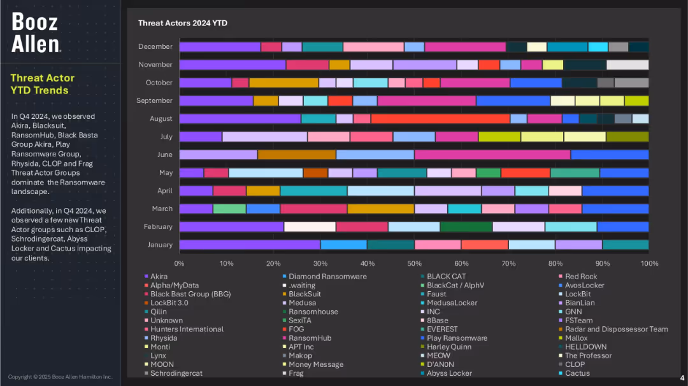Click the 0% axis tick label
Image resolution: width=688 pixels, height=386 pixels.
coord(179,263)
